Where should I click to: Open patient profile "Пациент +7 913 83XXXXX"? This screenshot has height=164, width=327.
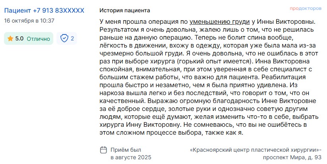tap(44, 10)
